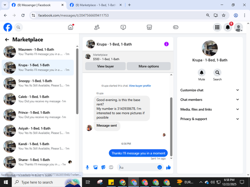Open Video/Watch icon in top navigation
250x187 pixels.
pyautogui.click(x=123, y=27)
